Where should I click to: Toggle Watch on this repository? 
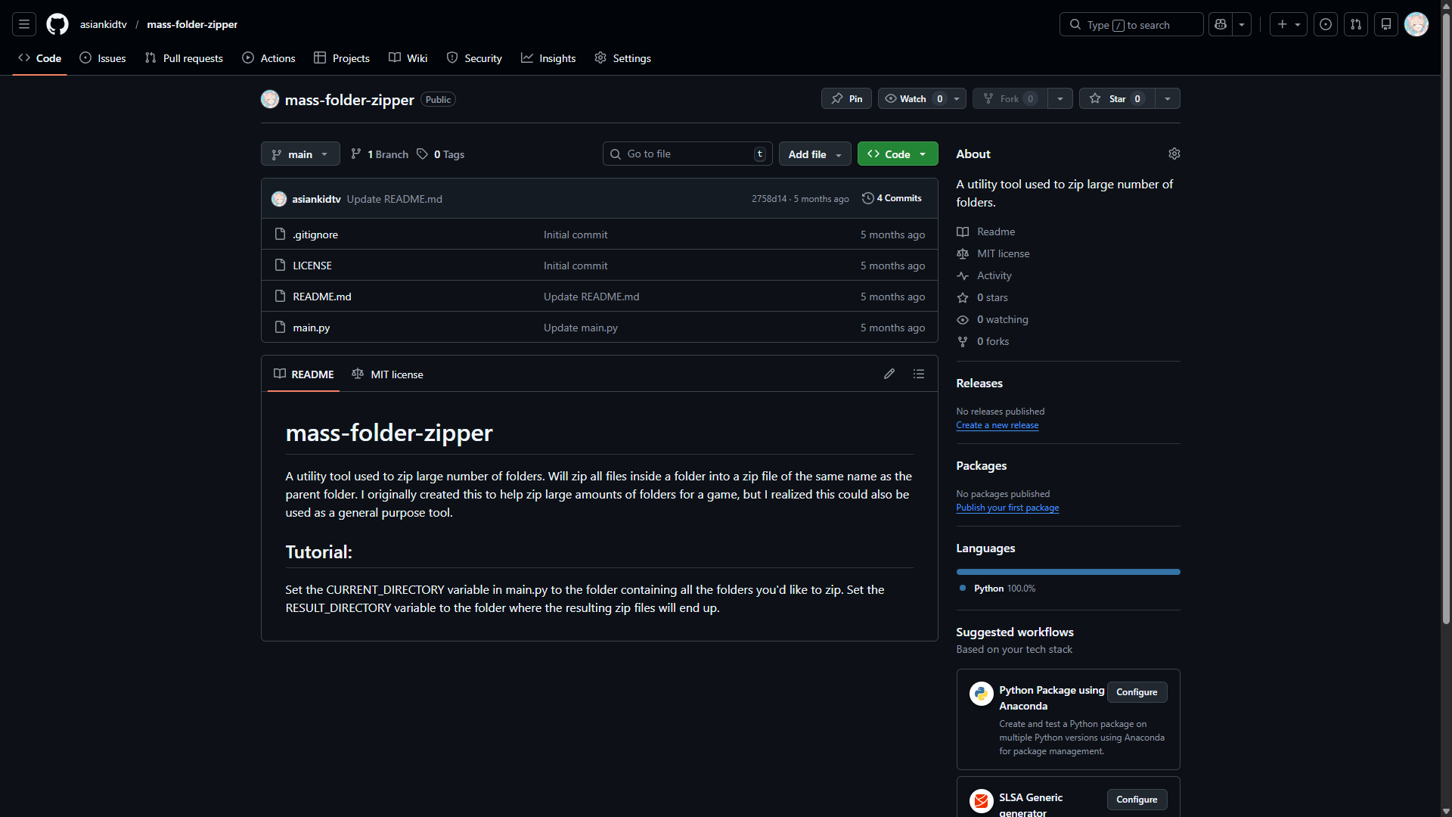pos(912,98)
